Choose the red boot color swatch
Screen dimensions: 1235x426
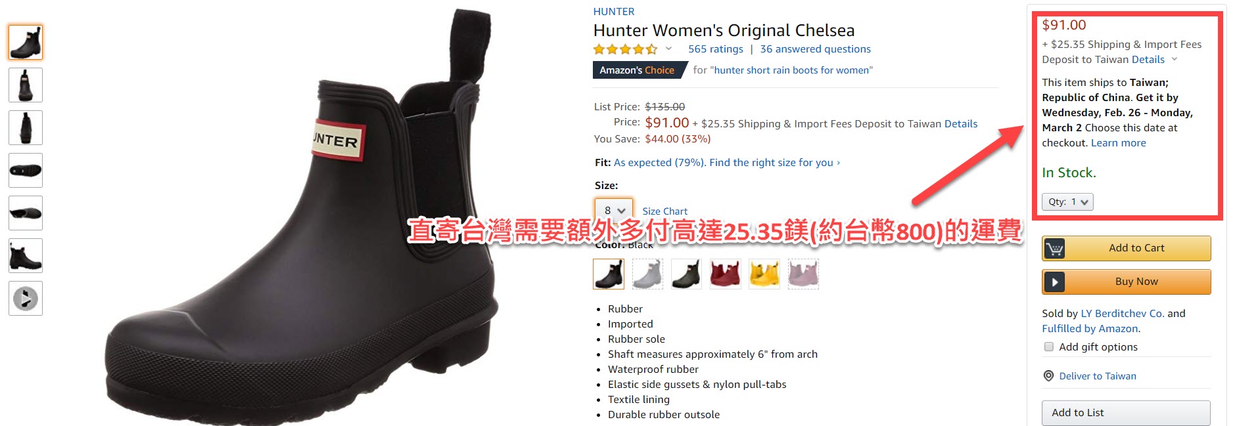point(726,274)
